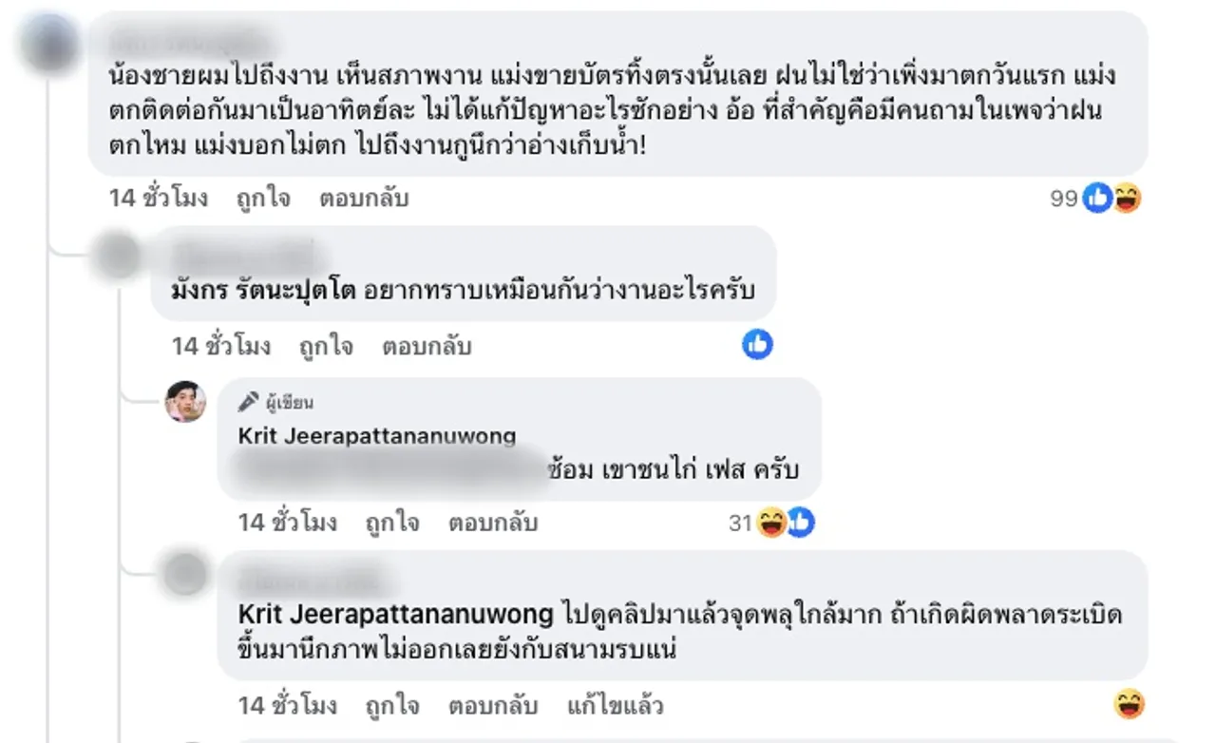Click the ผู้เขียน author badge label

tap(289, 401)
